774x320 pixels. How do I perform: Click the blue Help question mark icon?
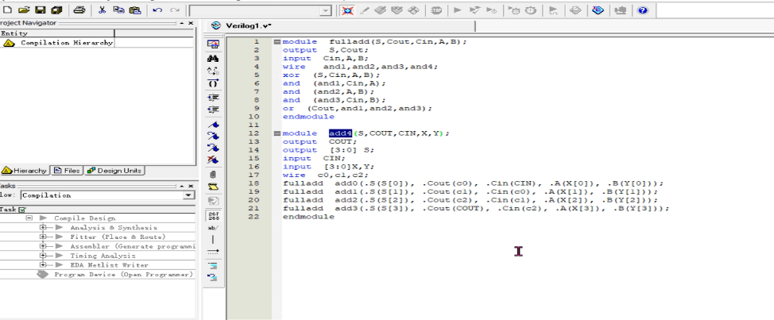pos(642,10)
